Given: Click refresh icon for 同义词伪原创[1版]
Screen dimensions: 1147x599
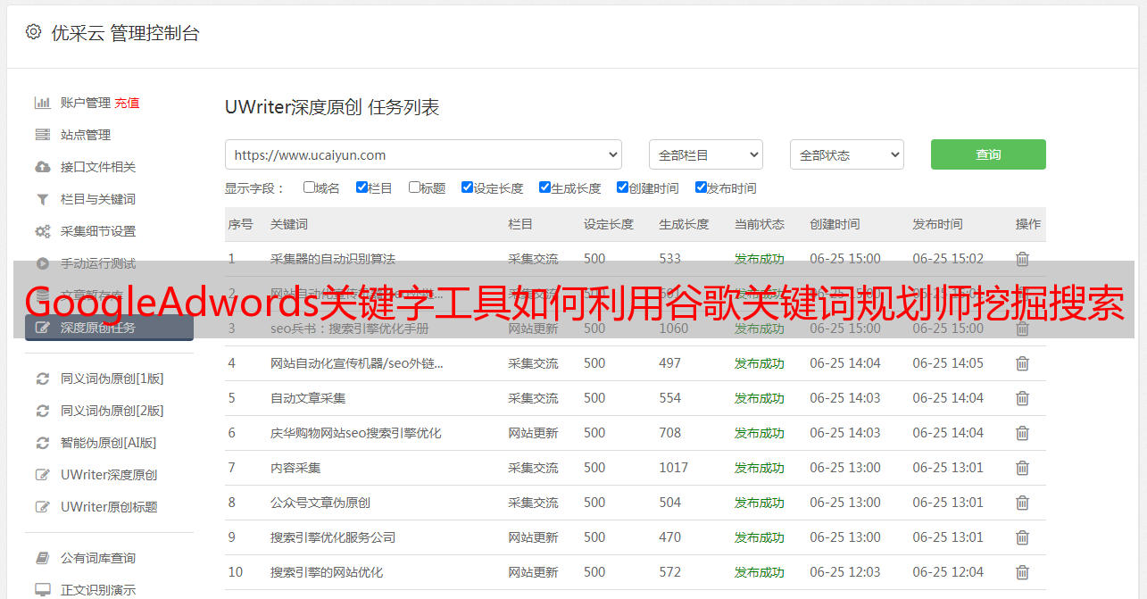Looking at the screenshot, I should tap(42, 379).
